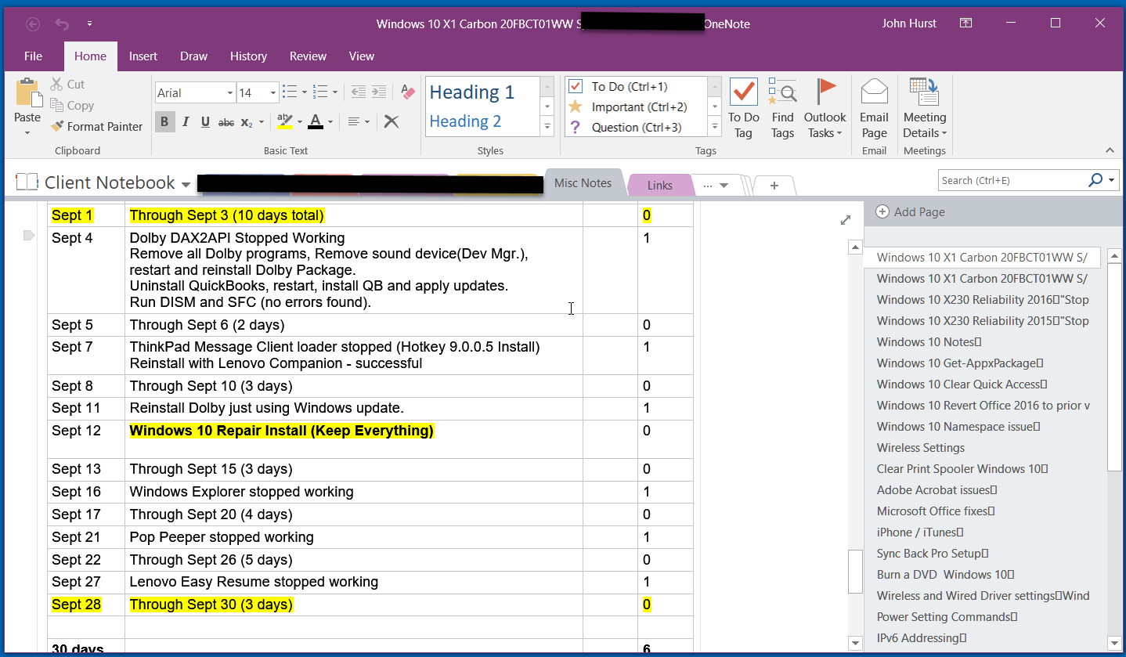Decrease indent position

coord(359,92)
